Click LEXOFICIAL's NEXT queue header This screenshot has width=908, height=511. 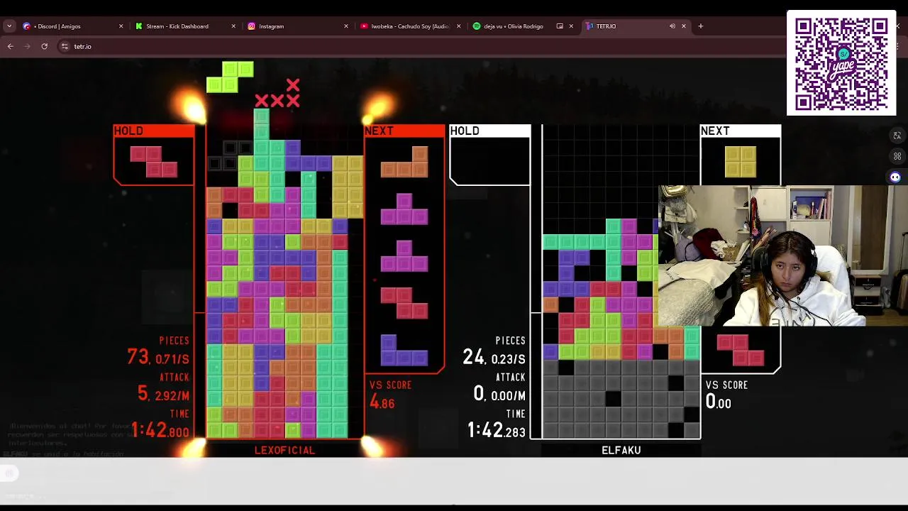click(x=404, y=131)
